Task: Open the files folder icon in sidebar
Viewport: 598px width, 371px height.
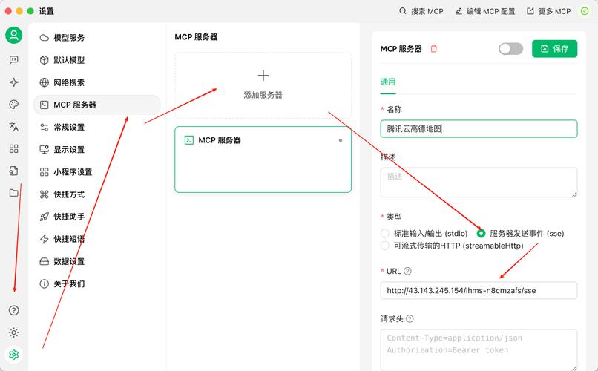Action: (x=13, y=193)
